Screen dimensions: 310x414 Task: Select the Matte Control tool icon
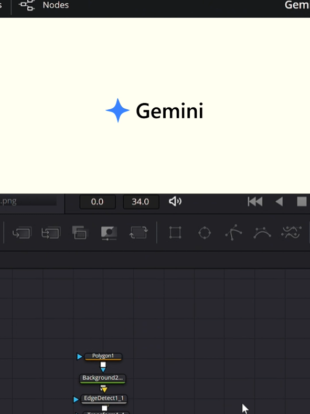(109, 233)
